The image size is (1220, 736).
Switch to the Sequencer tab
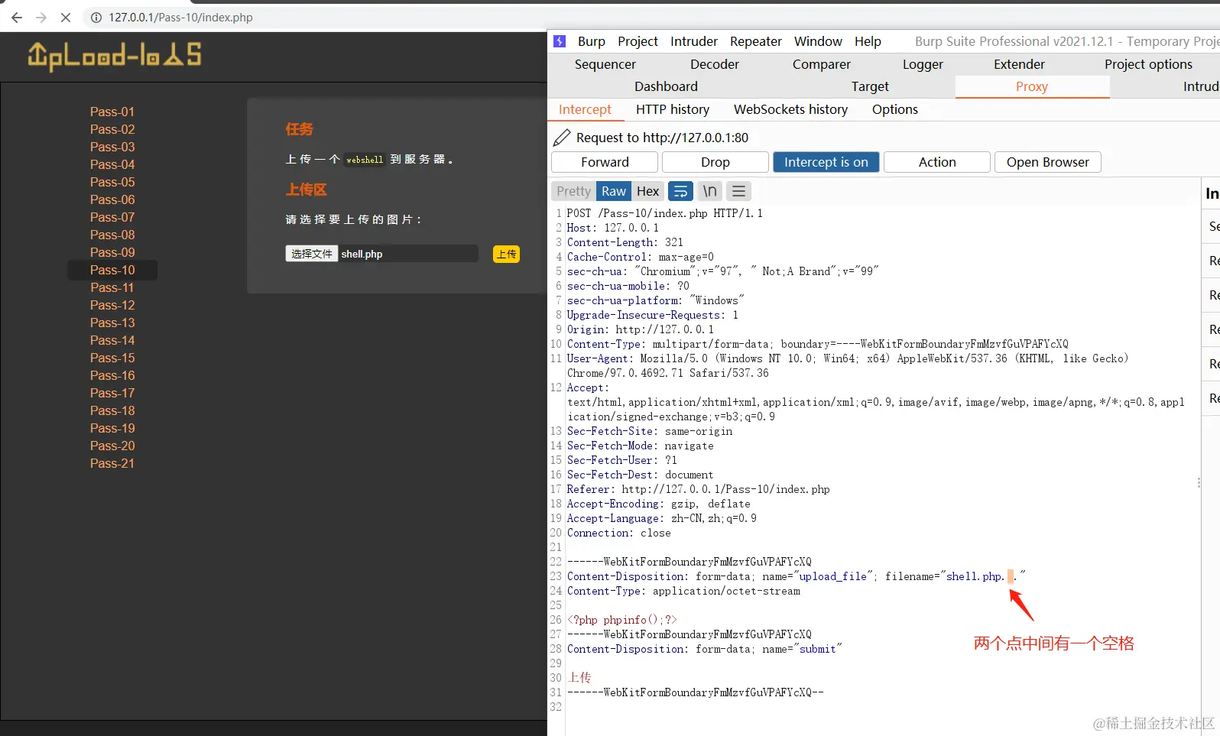click(605, 64)
